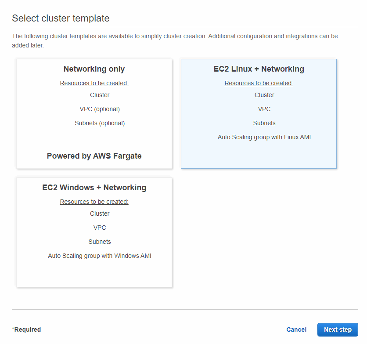Cancel the cluster creation
367x344 pixels.
[296, 330]
